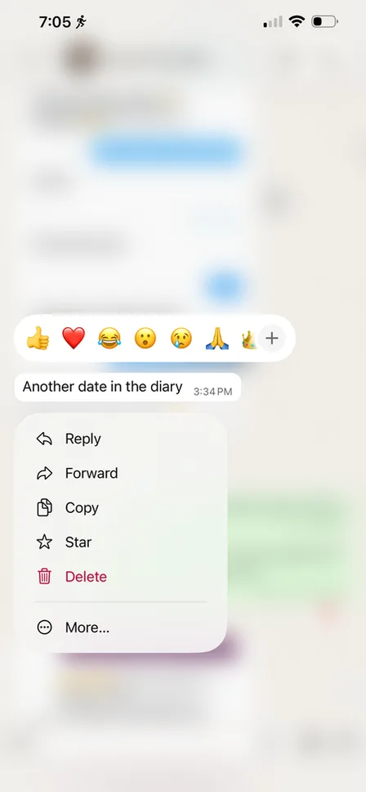Select Reply from the message menu
The width and height of the screenshot is (366, 792).
(120, 439)
